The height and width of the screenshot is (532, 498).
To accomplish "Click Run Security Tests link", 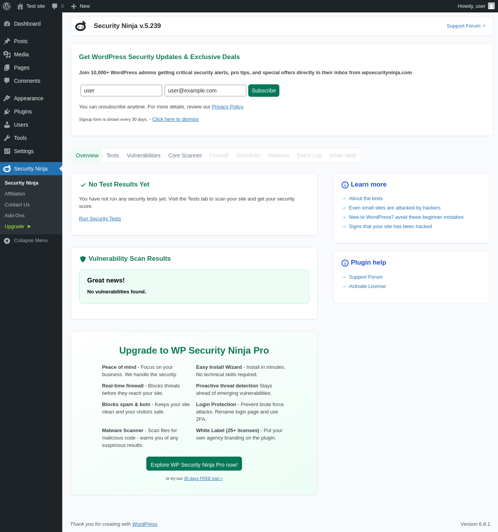I will click(100, 219).
